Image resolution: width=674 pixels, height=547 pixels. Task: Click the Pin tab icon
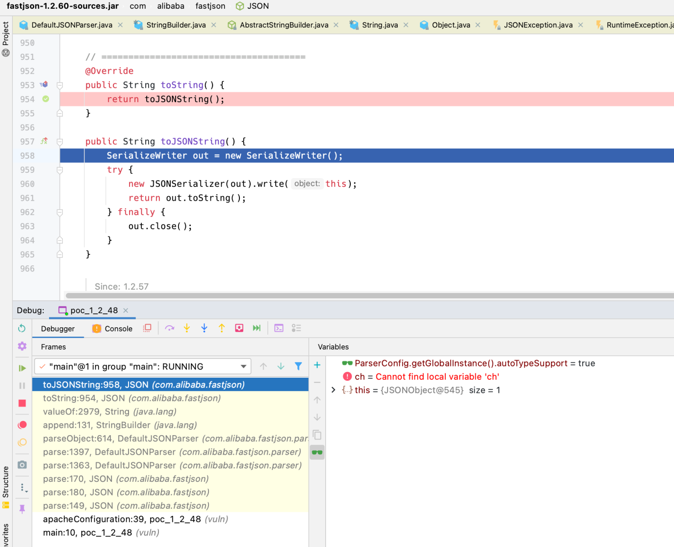click(x=22, y=509)
